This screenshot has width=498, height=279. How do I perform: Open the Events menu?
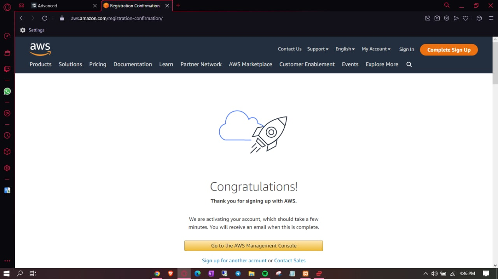point(350,64)
